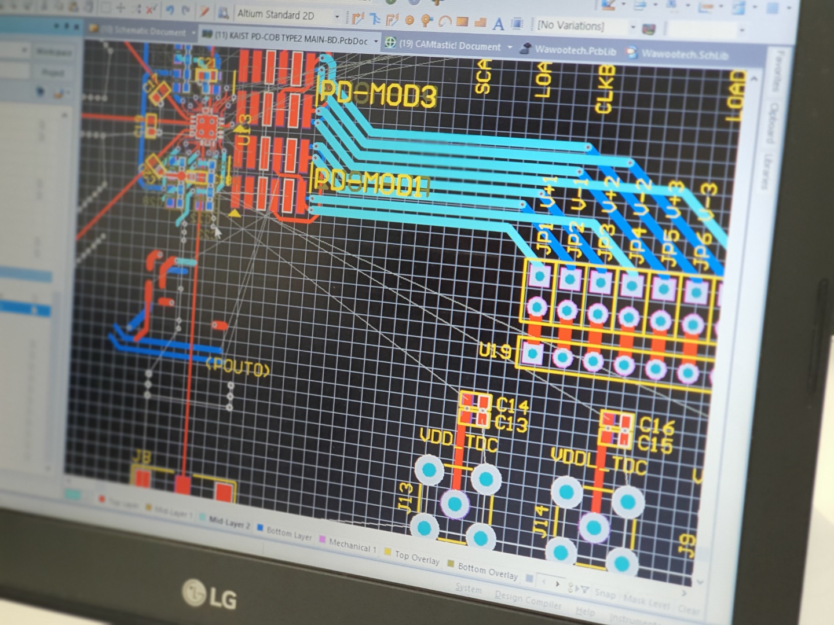This screenshot has width=834, height=625.
Task: Expand the No Variations dropdown
Action: coord(632,27)
